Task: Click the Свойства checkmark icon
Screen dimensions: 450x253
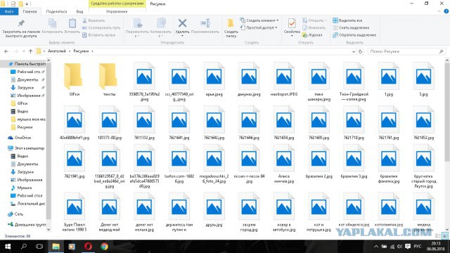Action: [x=292, y=23]
